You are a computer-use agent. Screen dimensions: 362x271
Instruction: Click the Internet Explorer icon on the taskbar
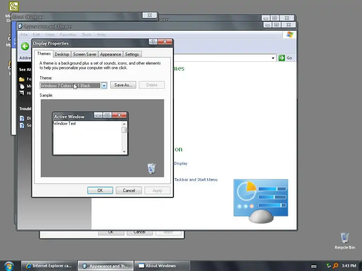[x=28, y=266]
